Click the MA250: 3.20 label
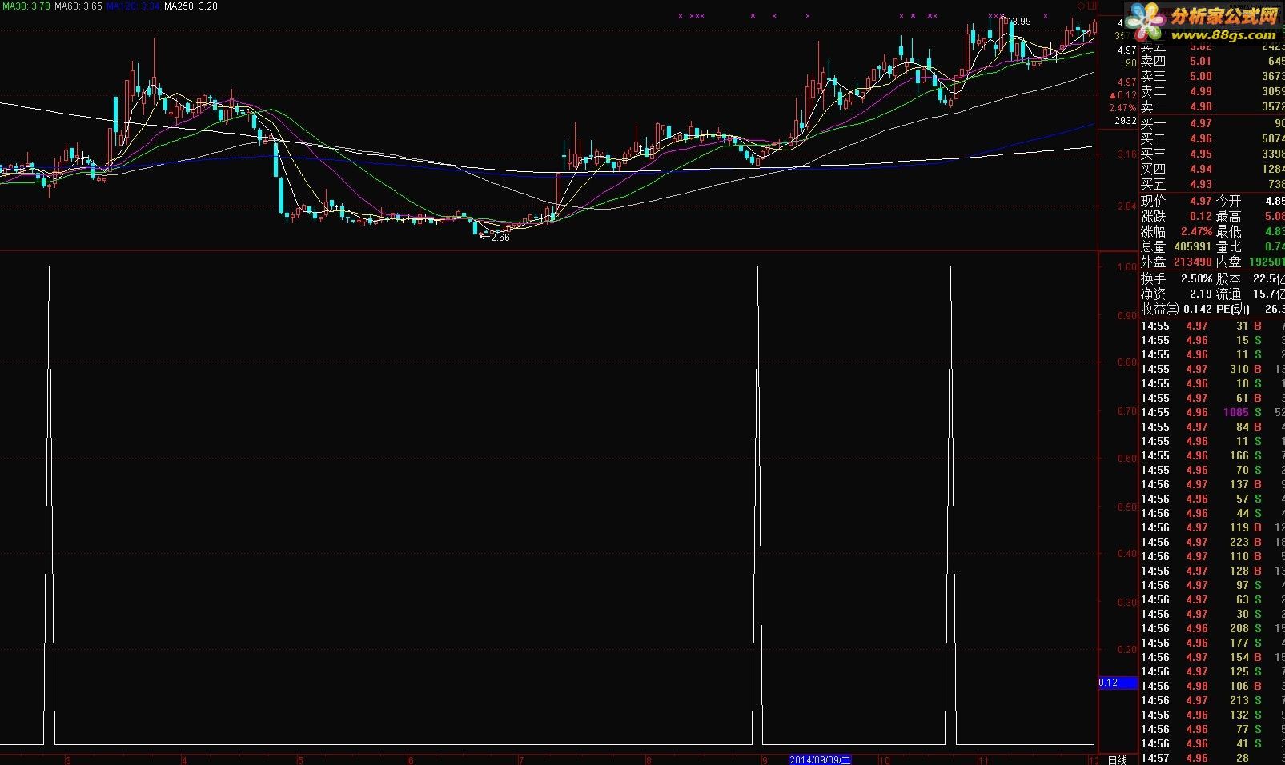The width and height of the screenshot is (1285, 765). (191, 6)
